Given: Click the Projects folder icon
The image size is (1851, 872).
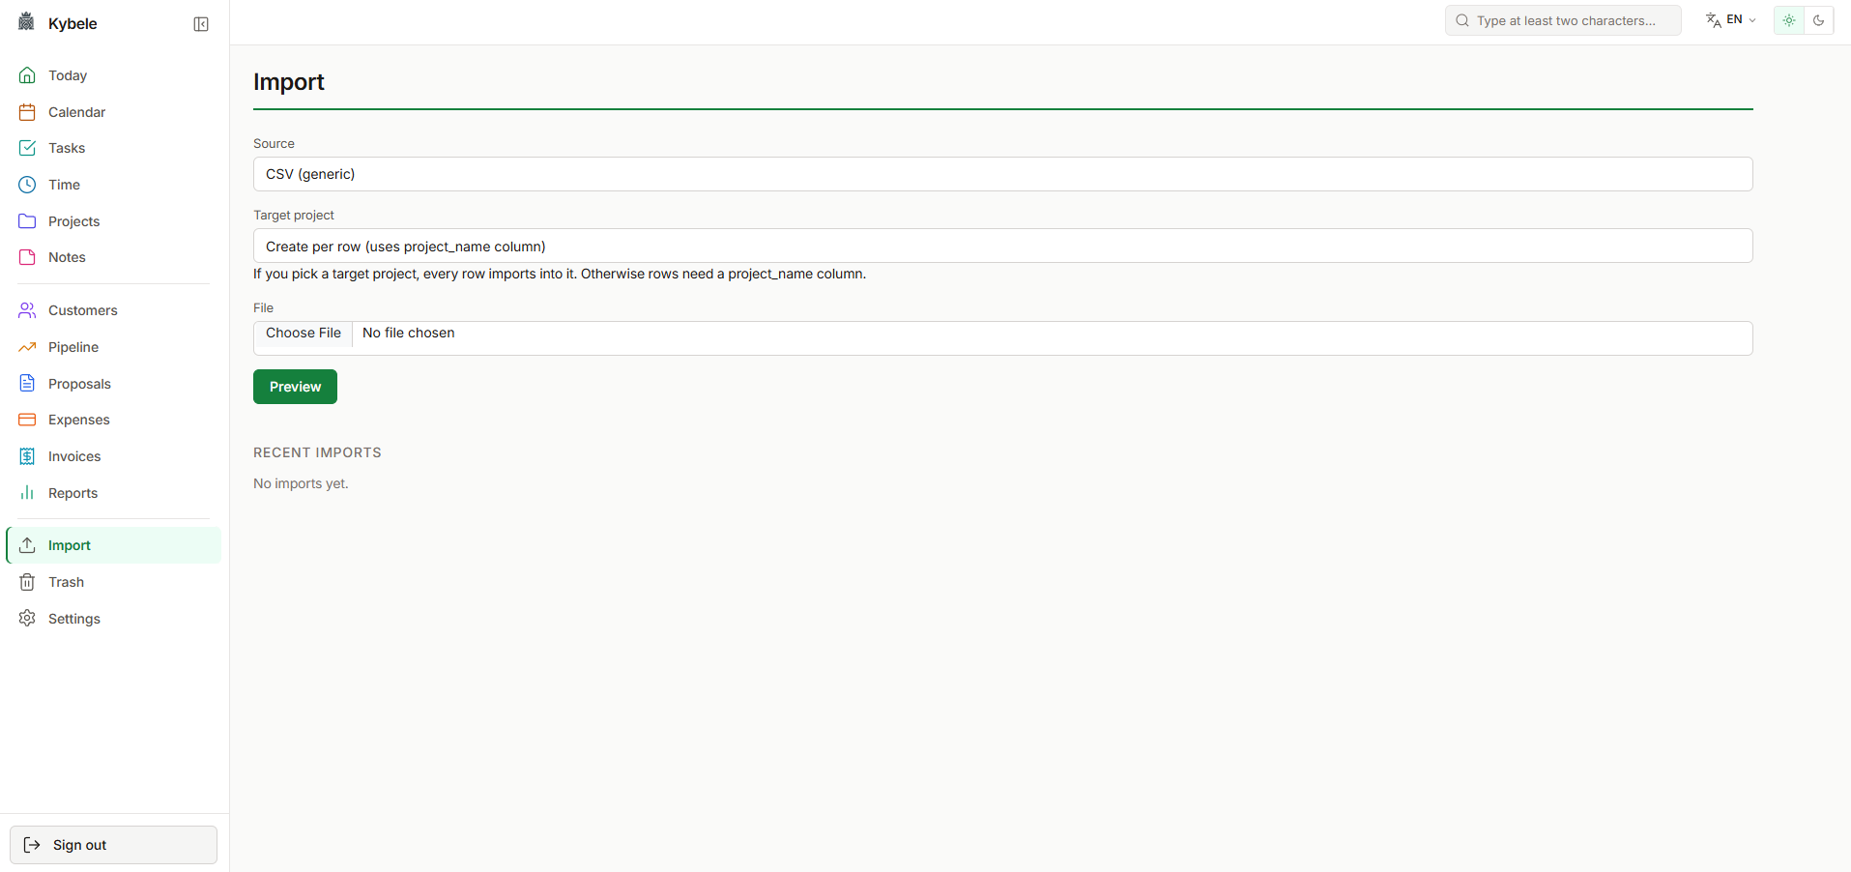Looking at the screenshot, I should [27, 221].
